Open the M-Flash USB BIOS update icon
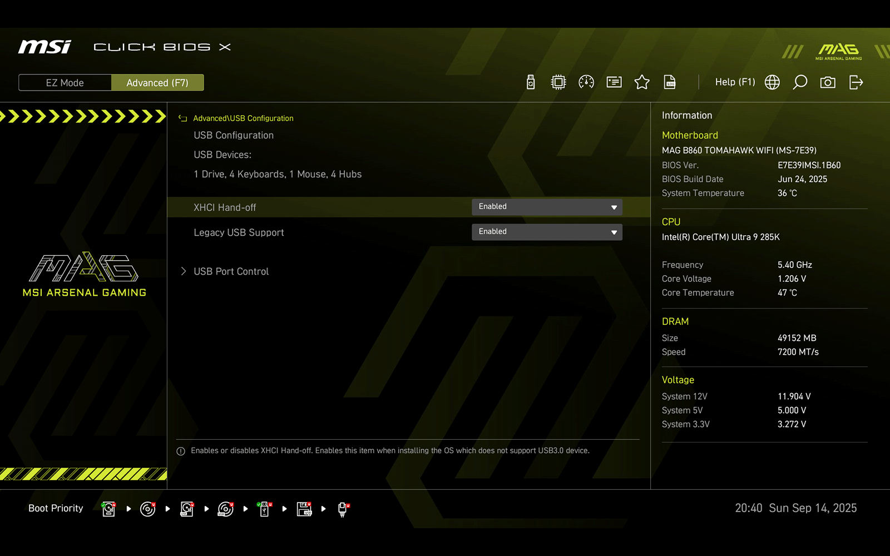890x556 pixels. coord(531,82)
